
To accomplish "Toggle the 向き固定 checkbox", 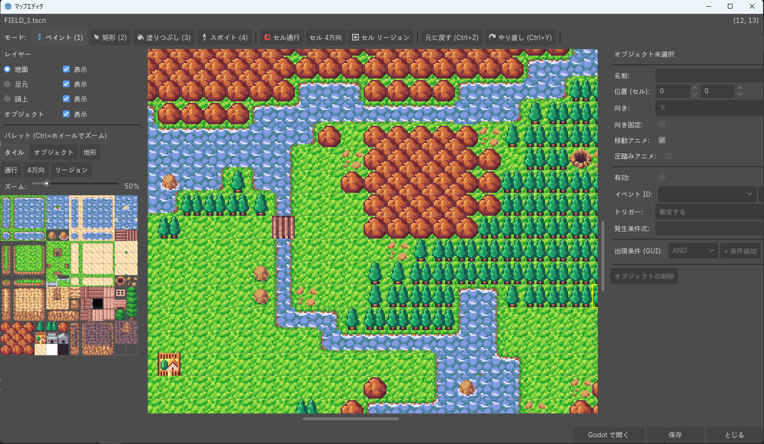I will coord(662,124).
